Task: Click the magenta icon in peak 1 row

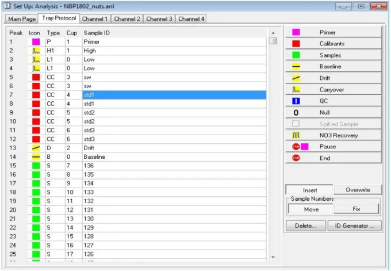Action: pos(36,41)
